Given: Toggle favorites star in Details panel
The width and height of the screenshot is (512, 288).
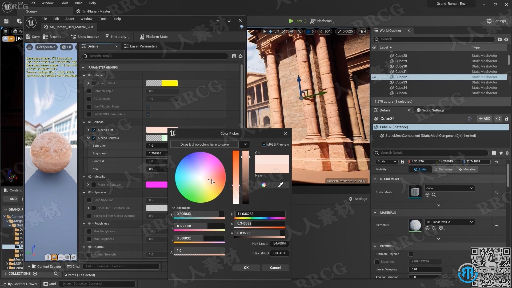Looking at the screenshot, I should point(501,153).
